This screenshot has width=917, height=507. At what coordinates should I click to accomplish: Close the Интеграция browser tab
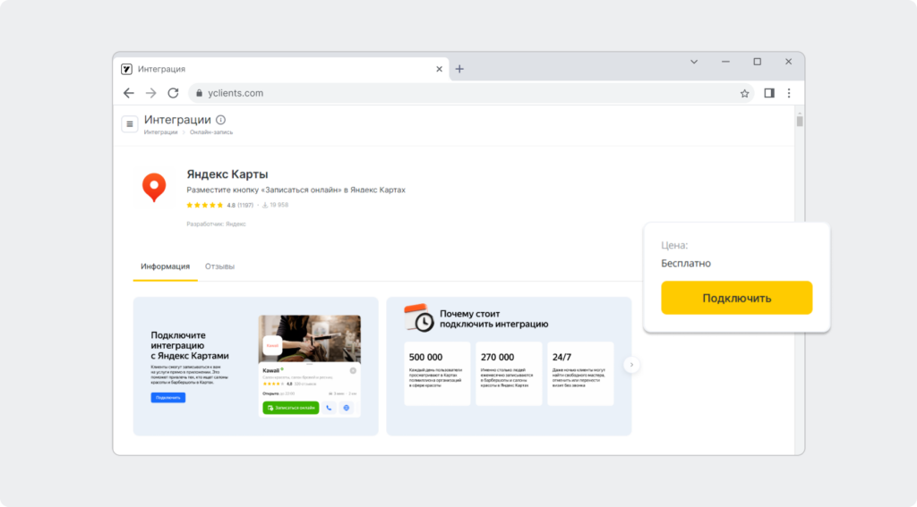(439, 69)
